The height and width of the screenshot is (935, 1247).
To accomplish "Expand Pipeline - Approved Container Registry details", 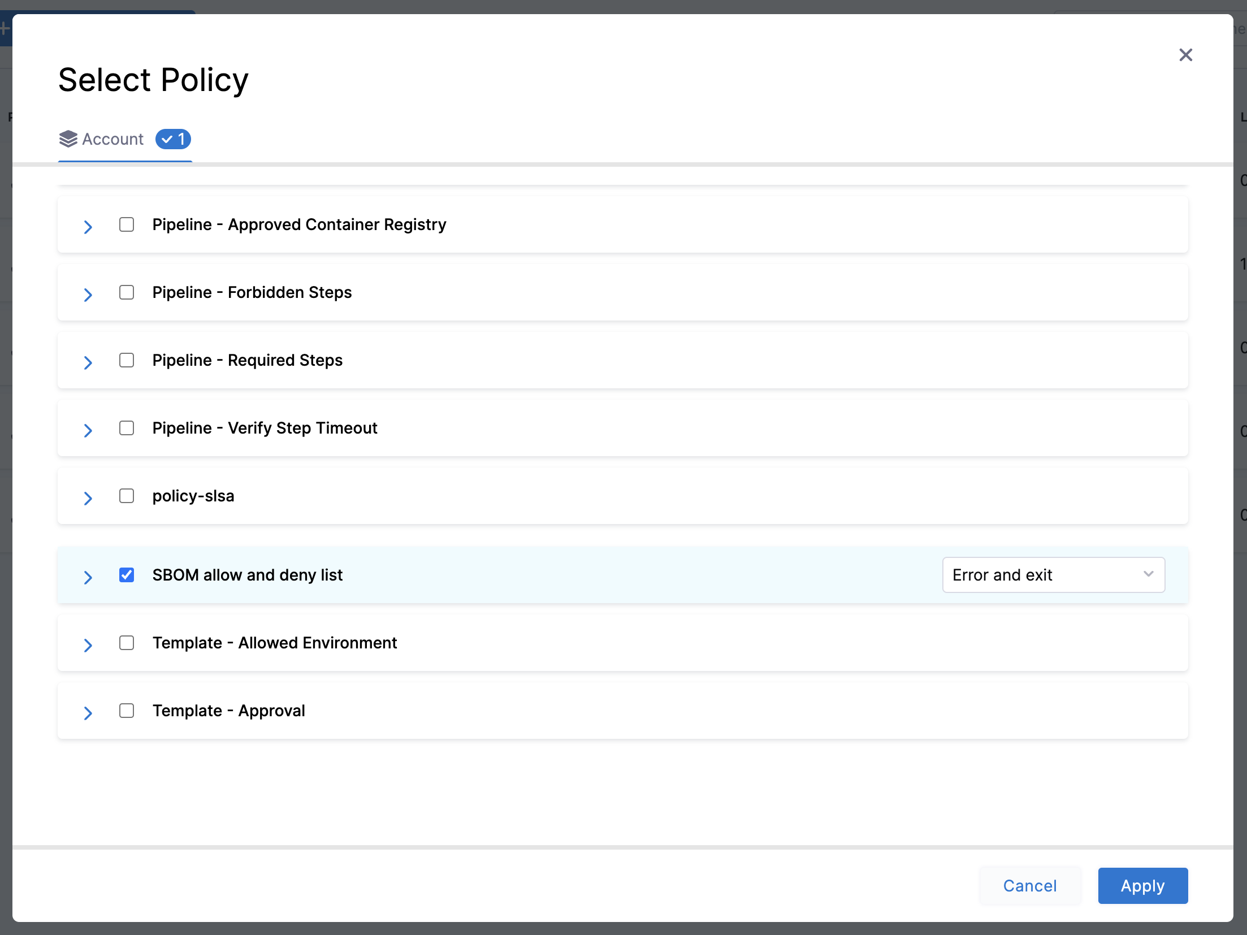I will [88, 227].
